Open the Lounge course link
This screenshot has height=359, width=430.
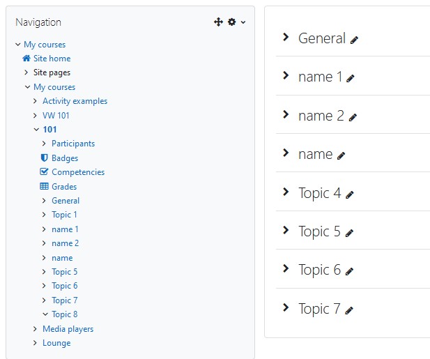point(56,343)
